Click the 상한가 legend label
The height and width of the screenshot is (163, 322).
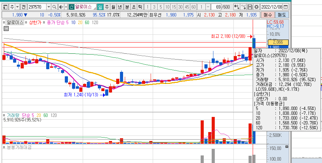35,23
